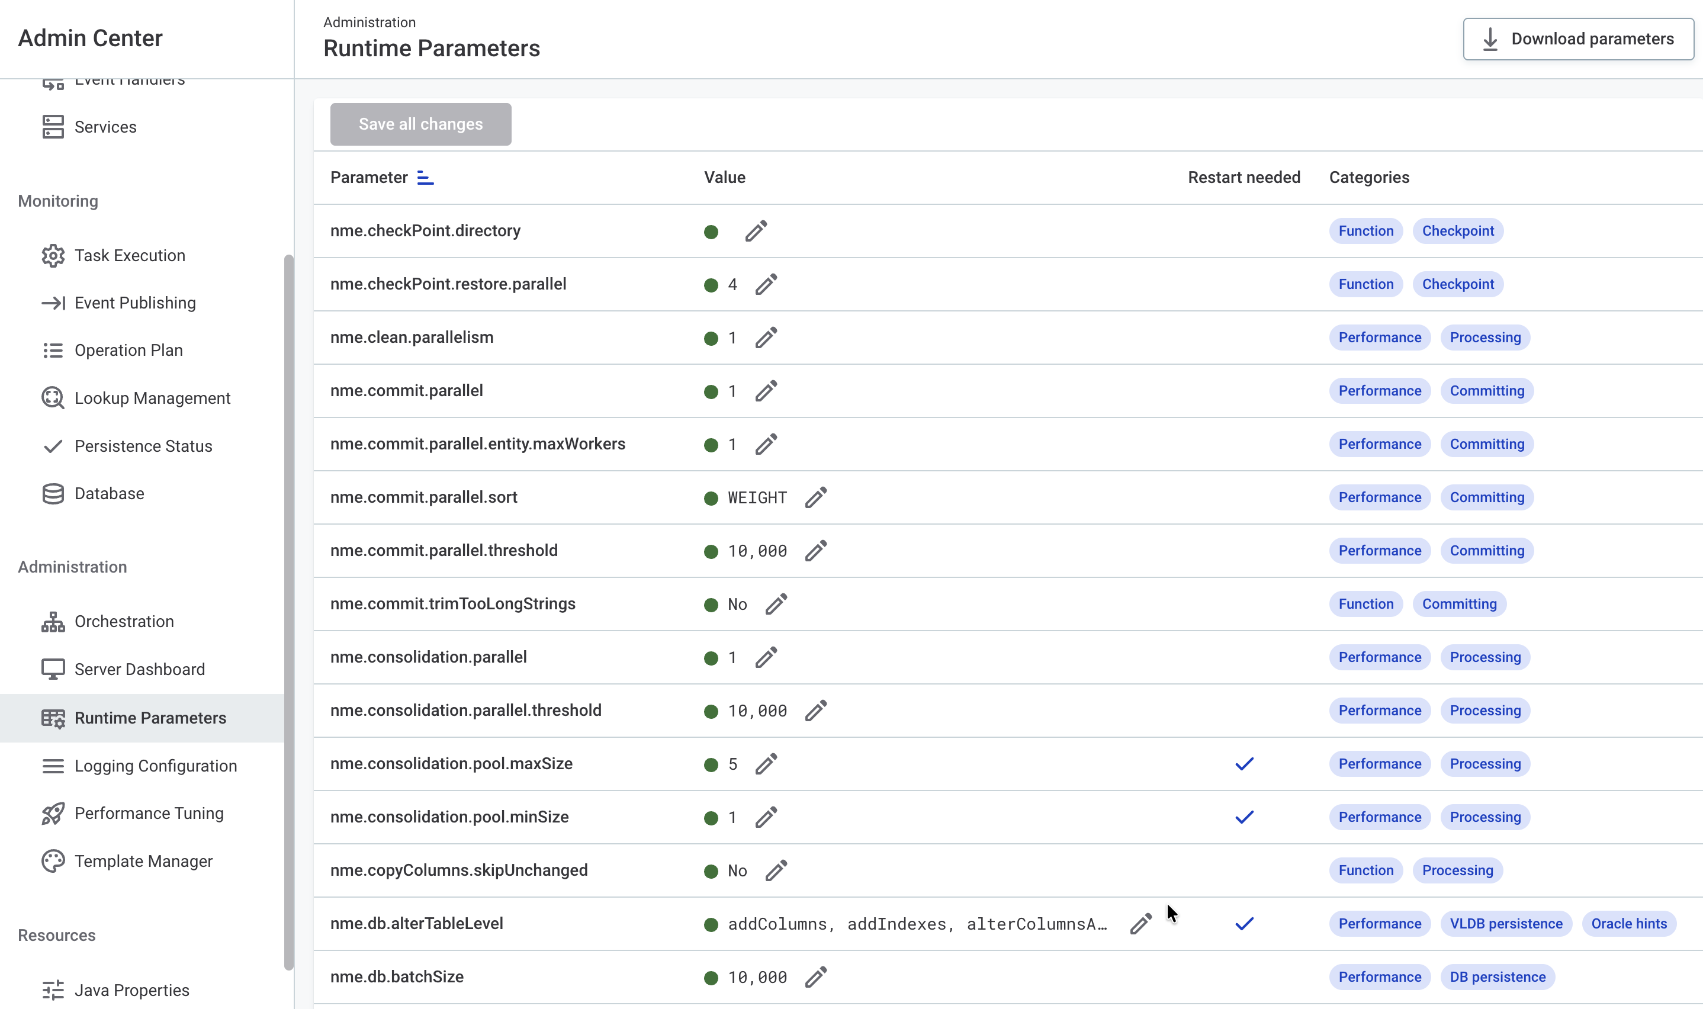Go to Server Dashboard
1703x1009 pixels.
tap(142, 670)
